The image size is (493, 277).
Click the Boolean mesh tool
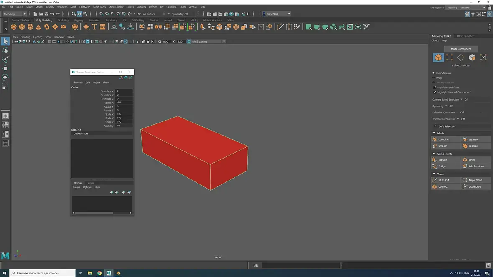tap(473, 146)
